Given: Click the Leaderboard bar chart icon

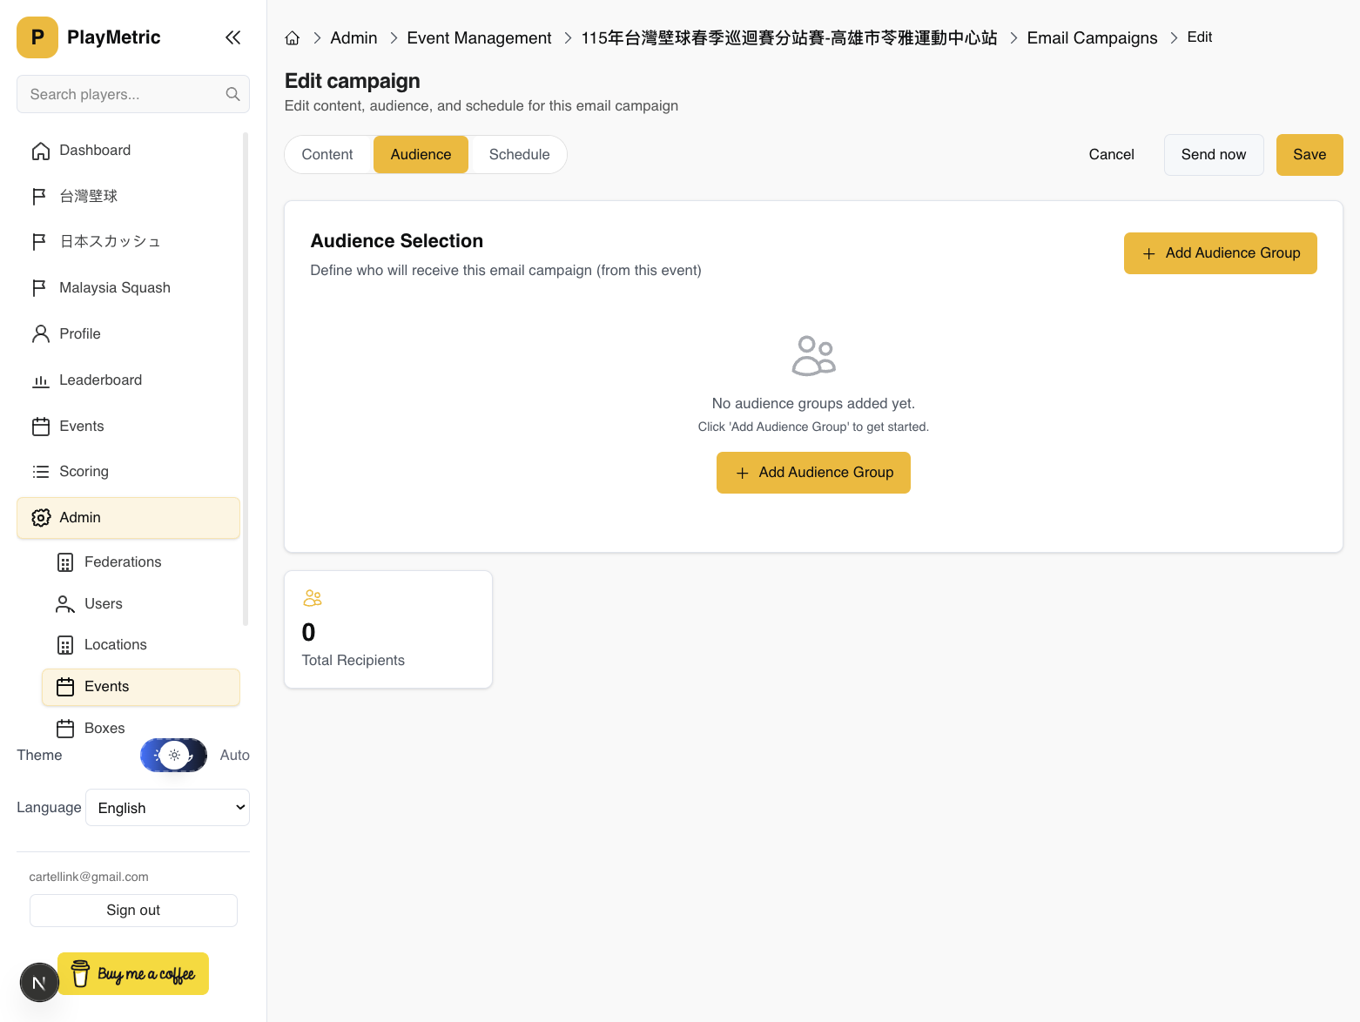Looking at the screenshot, I should [x=41, y=380].
